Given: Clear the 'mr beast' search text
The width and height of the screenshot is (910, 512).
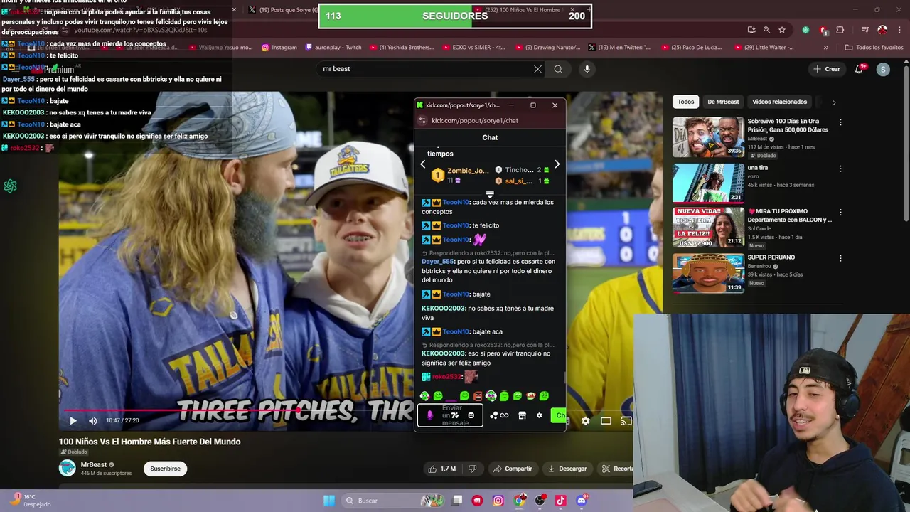Looking at the screenshot, I should (537, 69).
